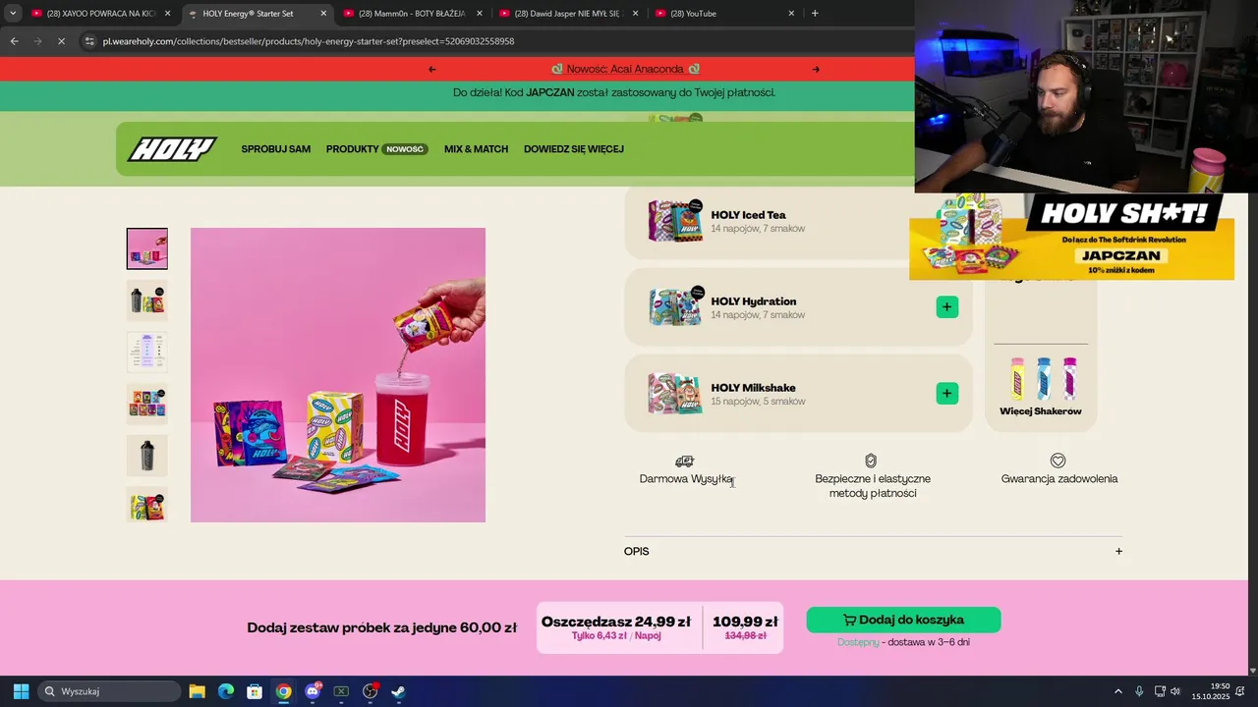Open Discord from the taskbar
The image size is (1258, 707).
coord(313,691)
